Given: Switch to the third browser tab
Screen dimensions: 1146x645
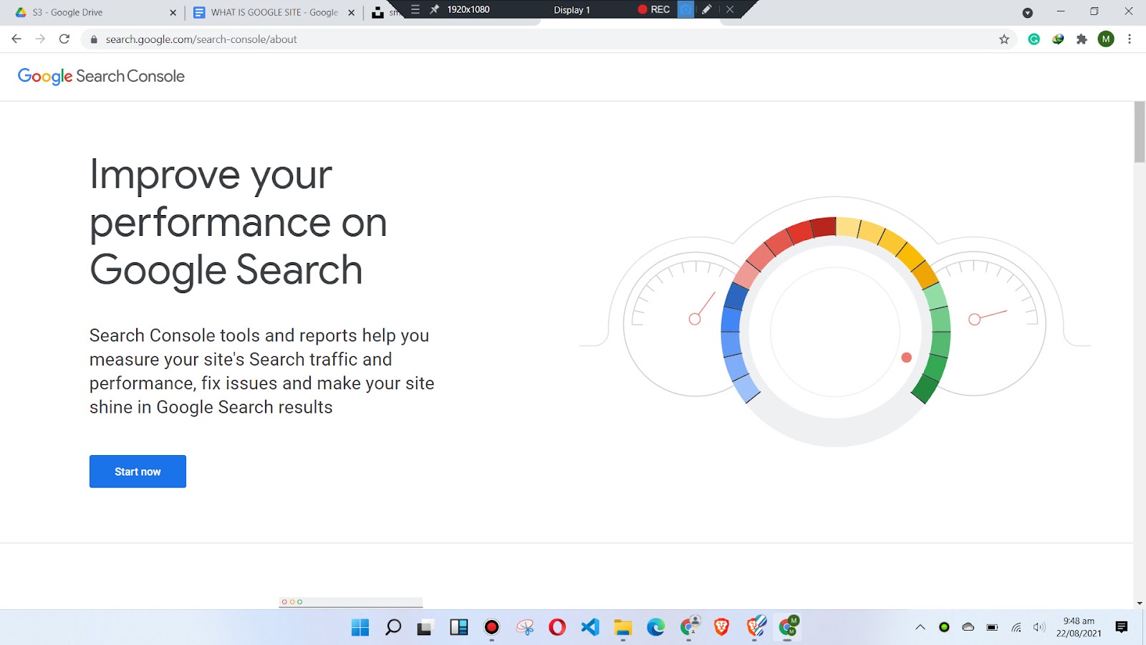Looking at the screenshot, I should [x=384, y=13].
